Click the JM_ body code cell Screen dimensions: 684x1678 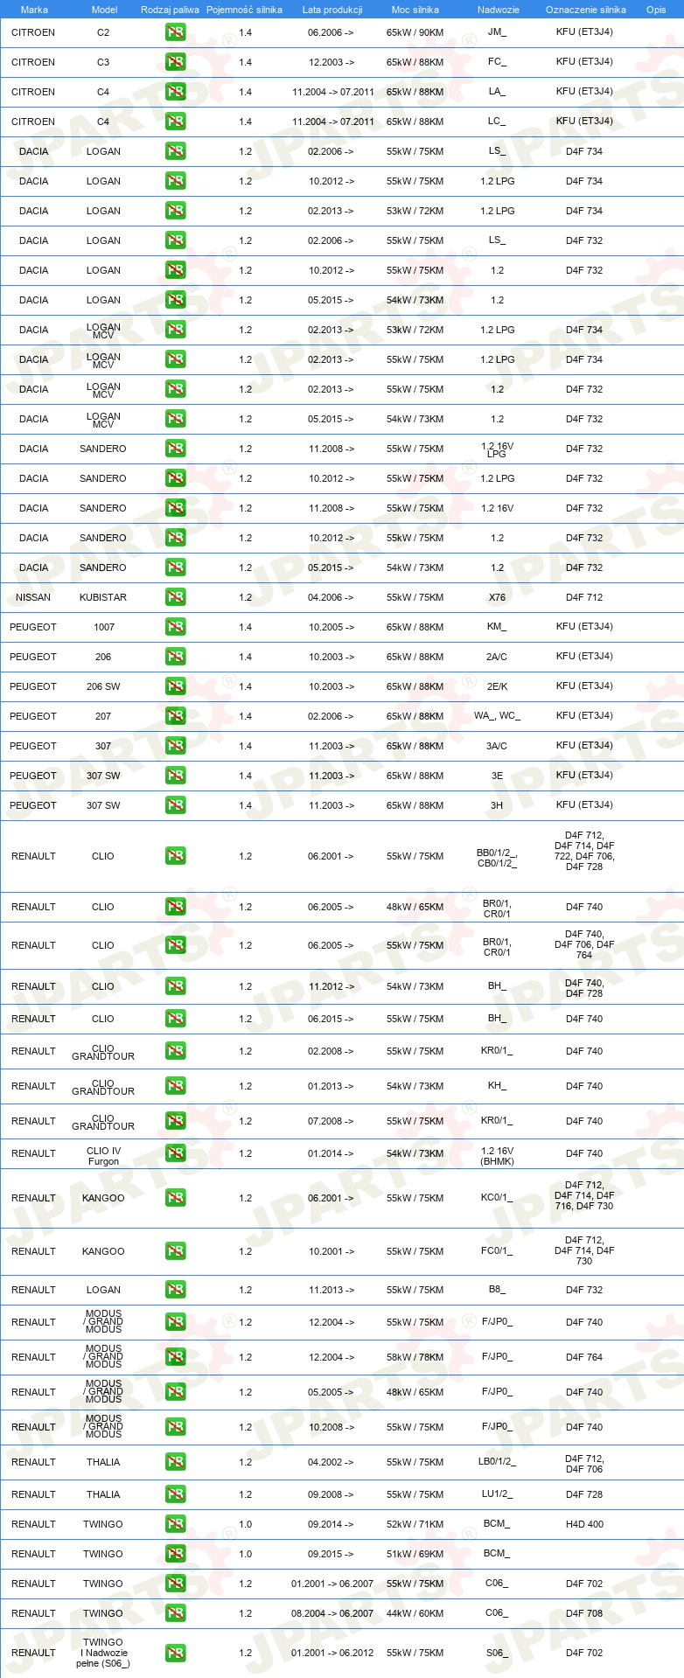[497, 32]
